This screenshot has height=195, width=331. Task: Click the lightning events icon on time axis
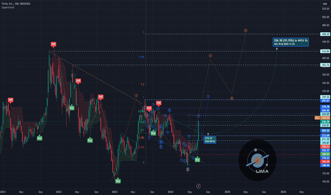pyautogui.click(x=199, y=186)
